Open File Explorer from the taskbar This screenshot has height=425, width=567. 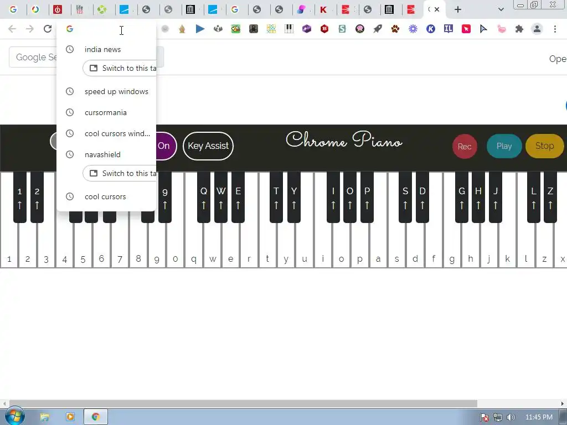coord(44,417)
